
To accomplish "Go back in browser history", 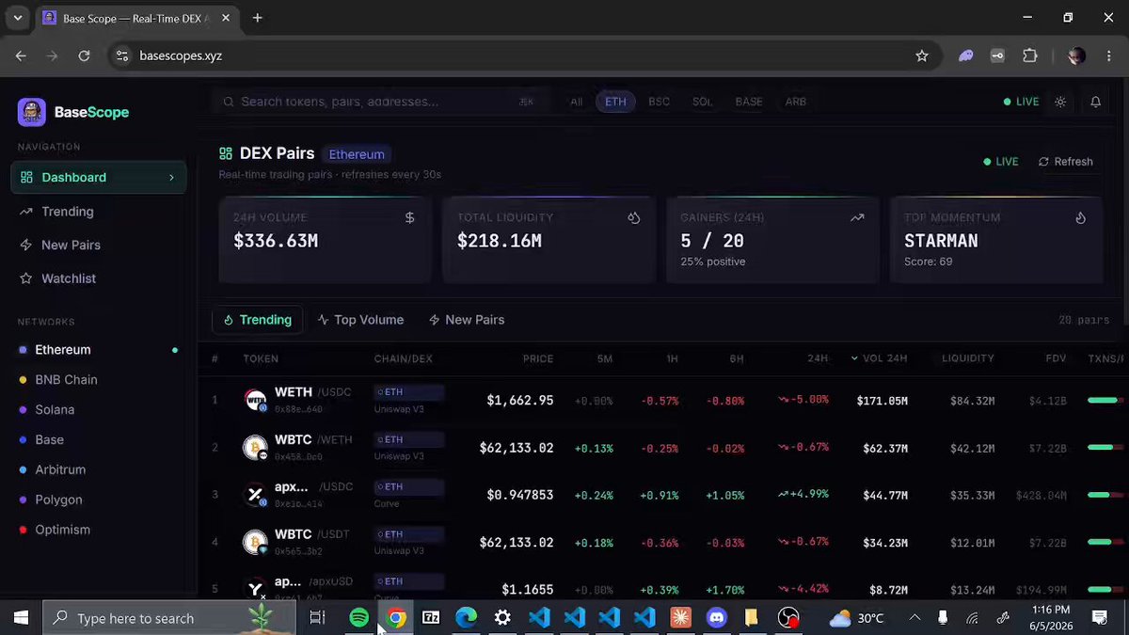I will (x=21, y=56).
